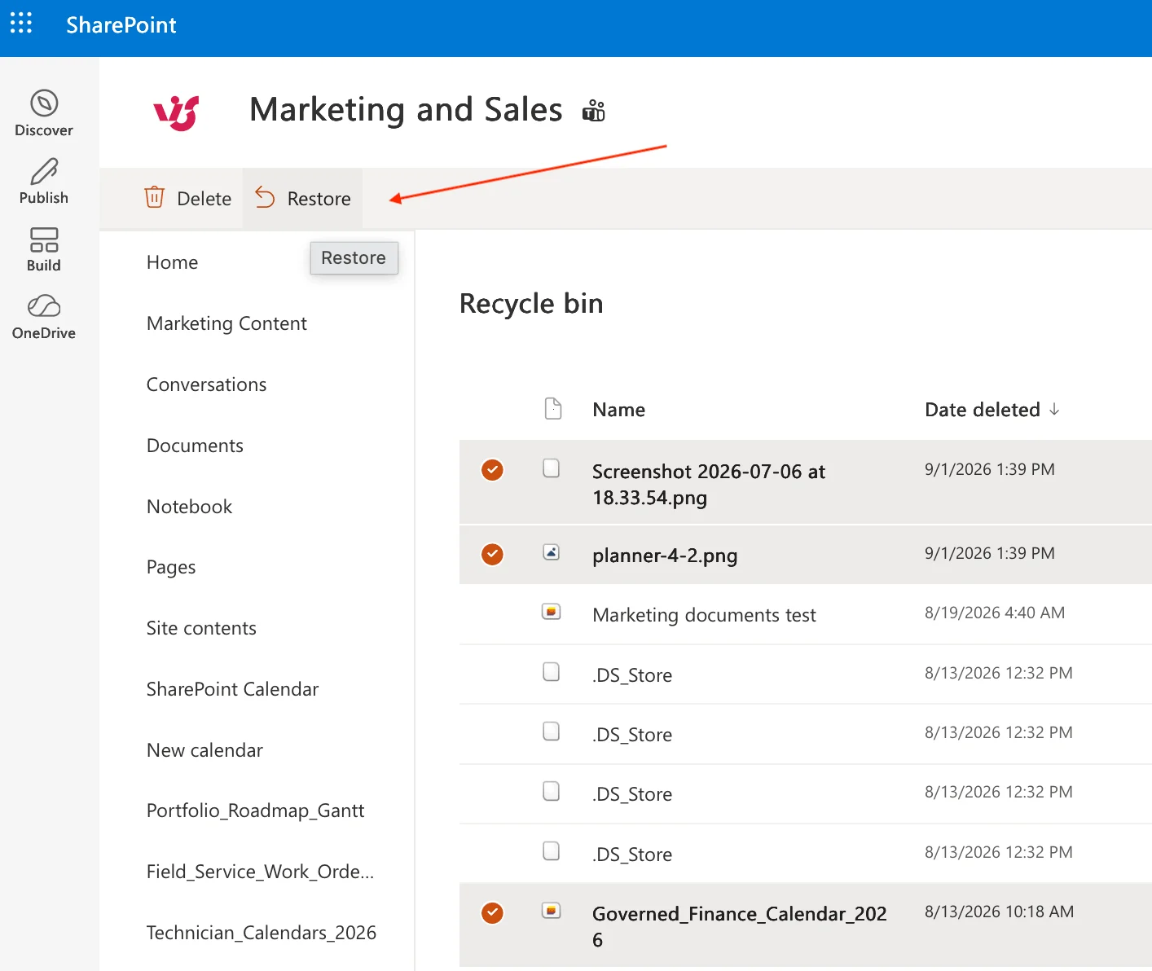Click the planner-4-2.png image file icon
This screenshot has height=971, width=1152.
click(x=552, y=552)
